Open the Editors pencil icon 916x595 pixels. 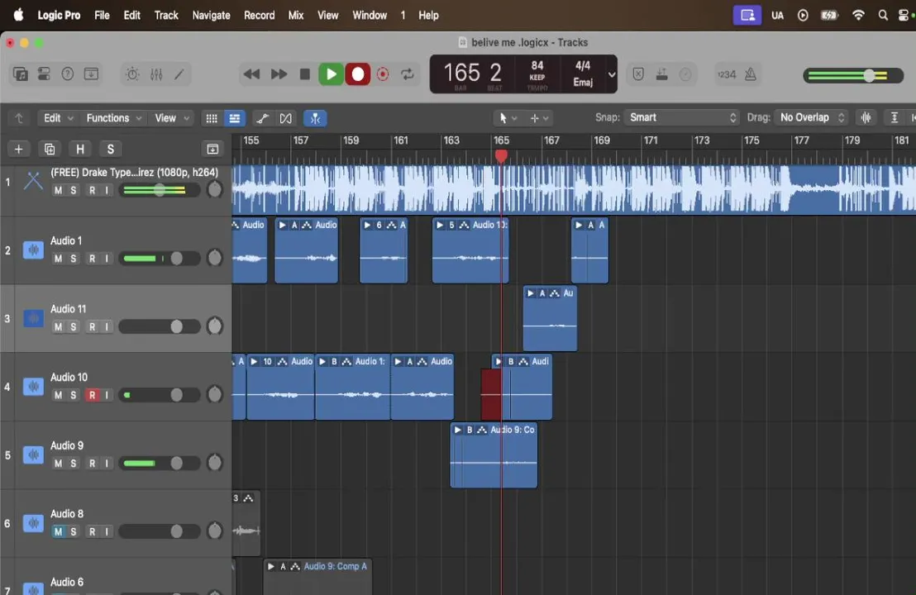coord(179,74)
